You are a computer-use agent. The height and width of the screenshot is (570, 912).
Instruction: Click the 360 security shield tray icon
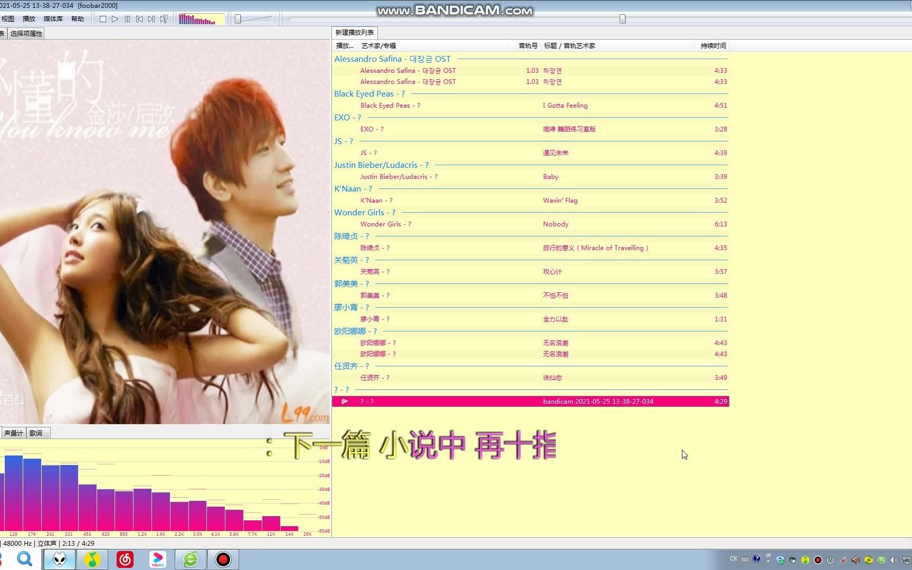[868, 560]
